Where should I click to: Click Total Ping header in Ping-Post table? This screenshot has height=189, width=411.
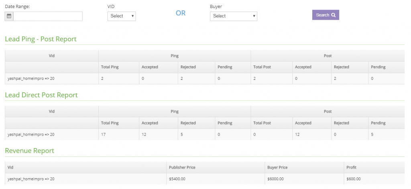click(x=110, y=67)
